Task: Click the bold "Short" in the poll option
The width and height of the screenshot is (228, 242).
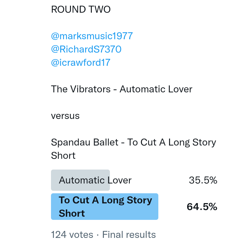Action: (x=72, y=214)
